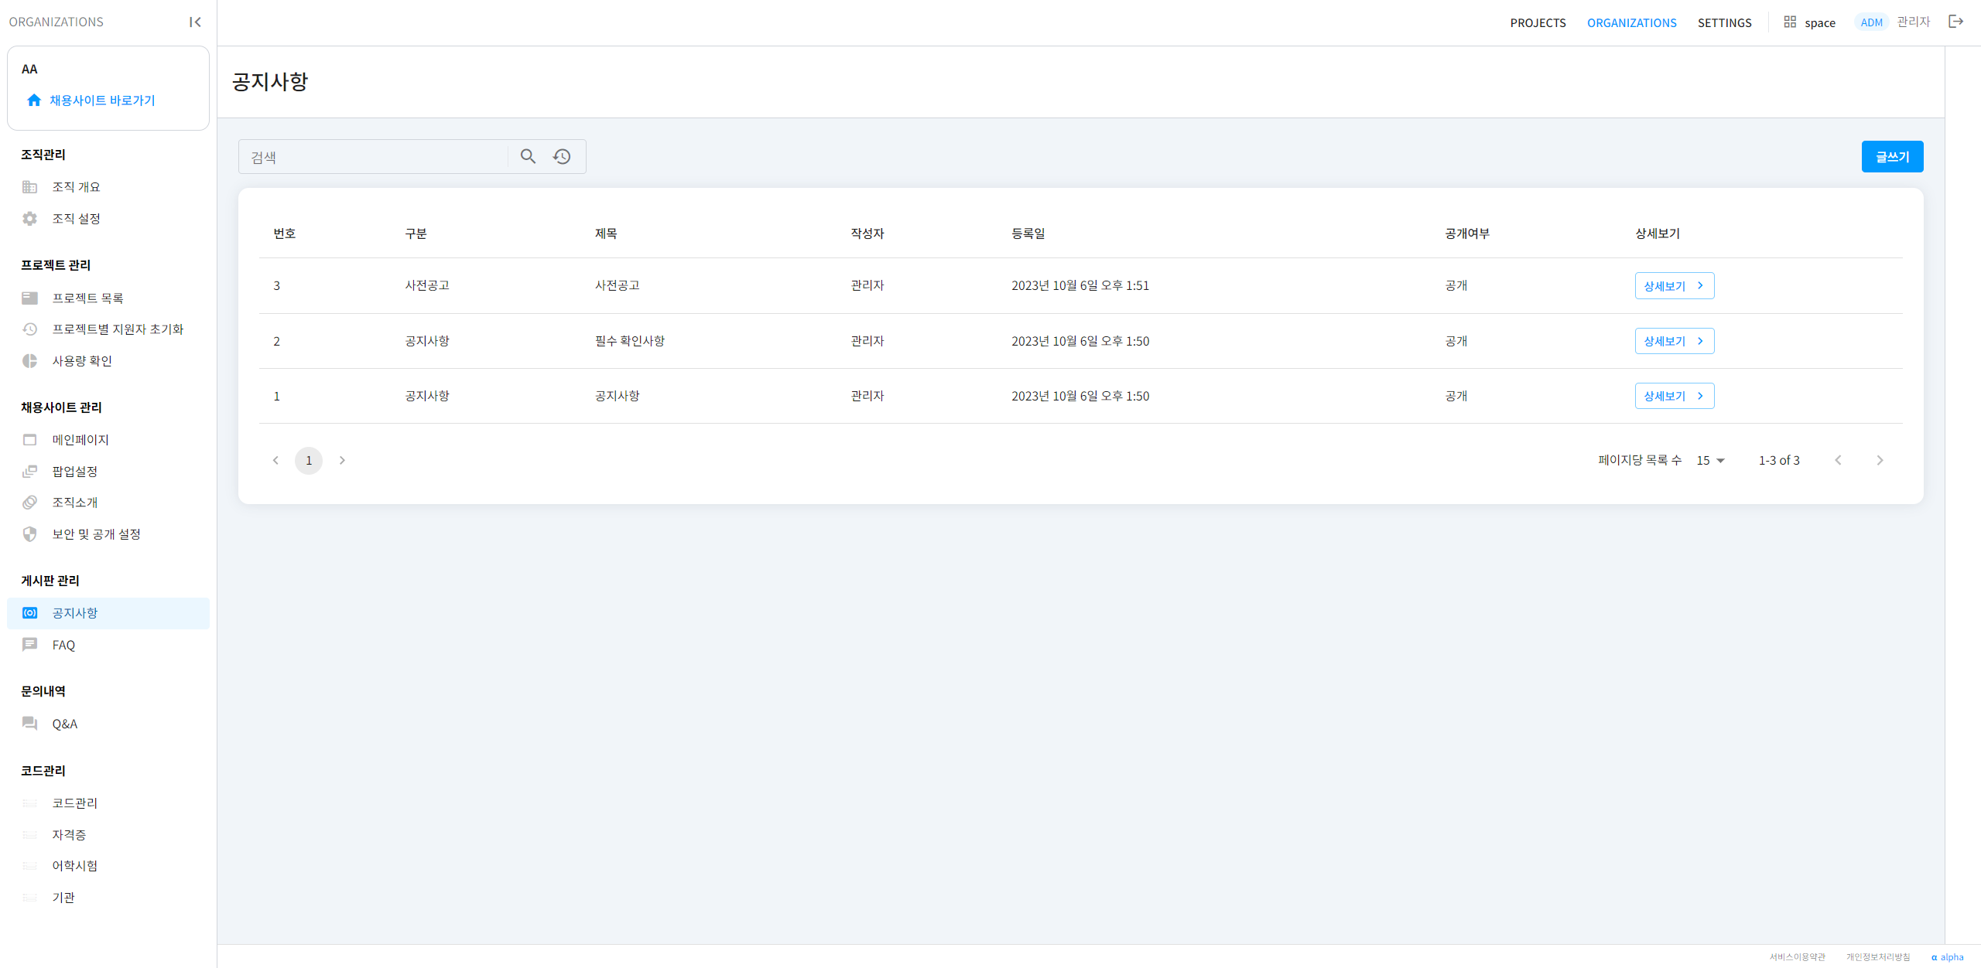Screen dimensions: 1981x968
Task: Click the 개인정보처리방침 footer link
Action: 1877,957
